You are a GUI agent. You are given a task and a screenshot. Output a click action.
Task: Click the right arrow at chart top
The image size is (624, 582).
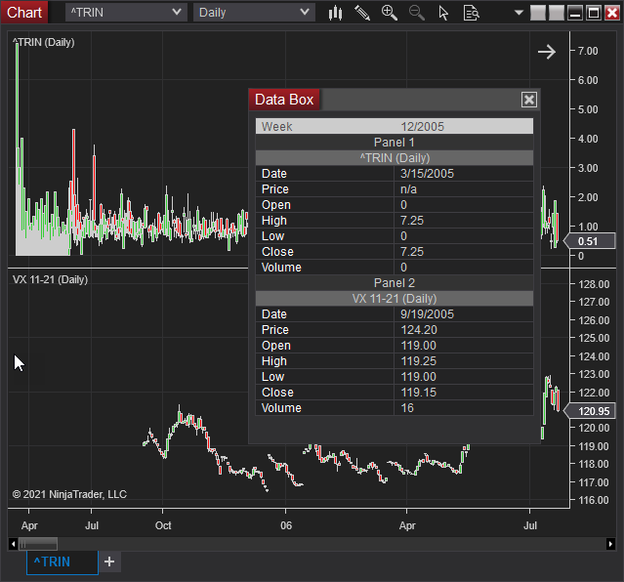point(547,52)
